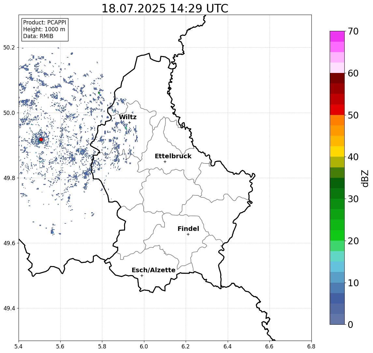
Task: Click the 0 colorbar tick label
Action: pyautogui.click(x=351, y=324)
